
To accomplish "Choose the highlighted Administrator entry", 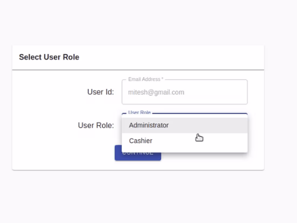I will (149, 125).
